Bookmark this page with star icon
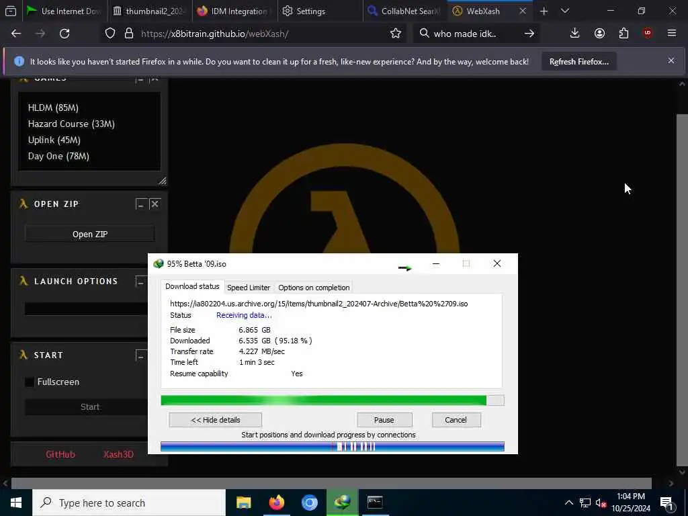 click(395, 34)
